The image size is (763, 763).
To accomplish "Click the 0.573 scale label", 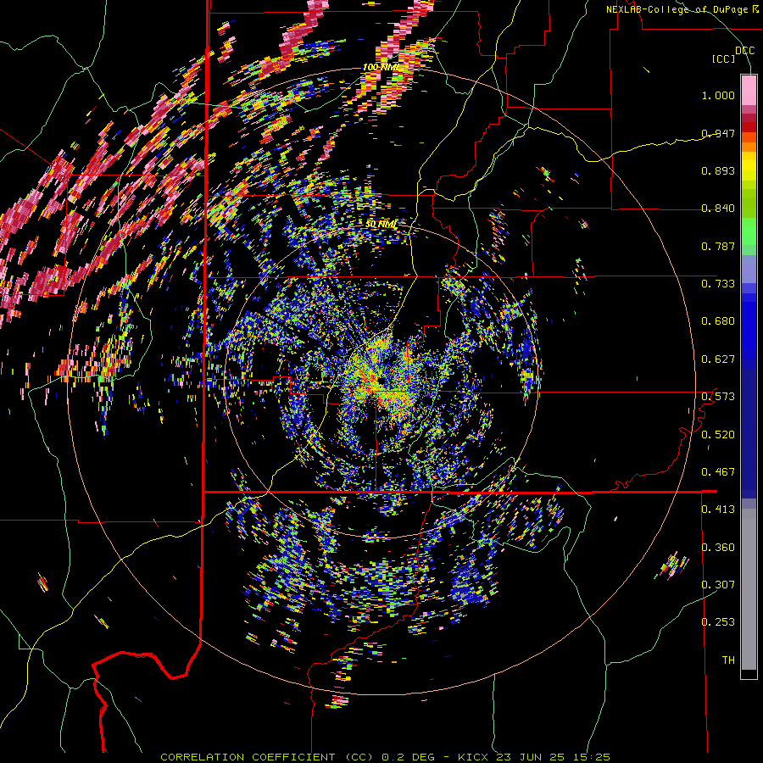I will click(x=718, y=397).
